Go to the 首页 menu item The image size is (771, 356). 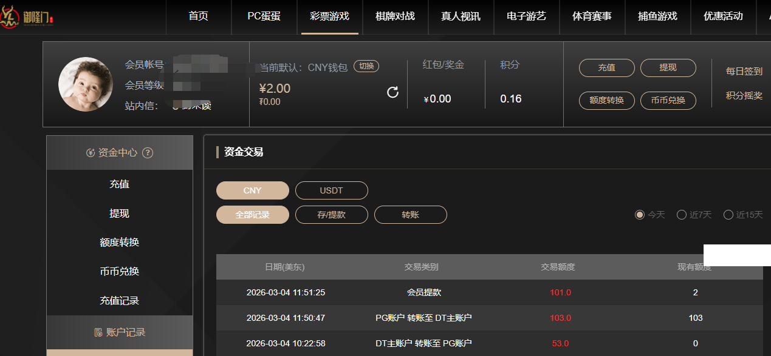(x=199, y=17)
